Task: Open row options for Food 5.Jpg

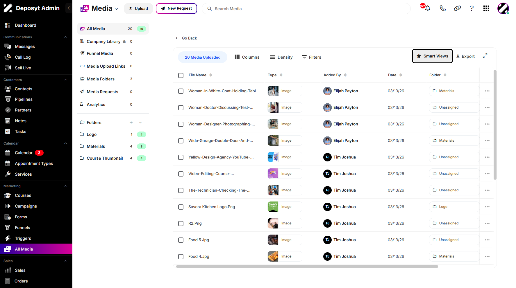Action: click(x=487, y=240)
